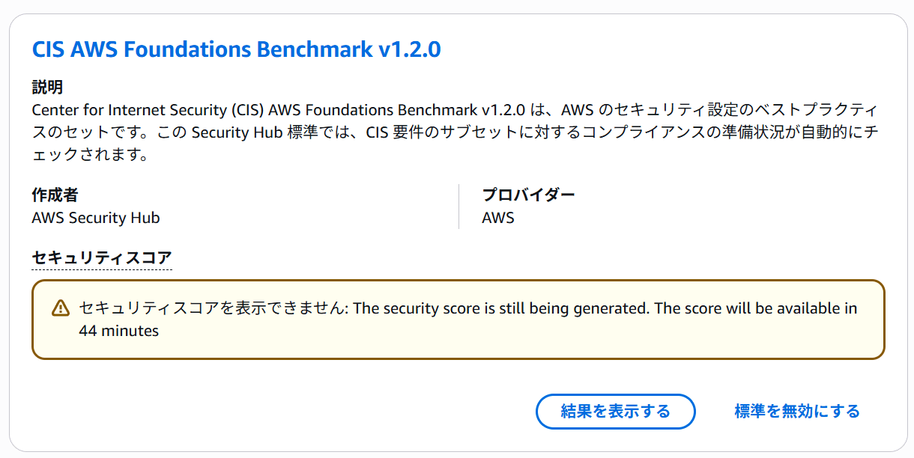Click the 作成者 field label
Image resolution: width=914 pixels, height=458 pixels.
[55, 195]
